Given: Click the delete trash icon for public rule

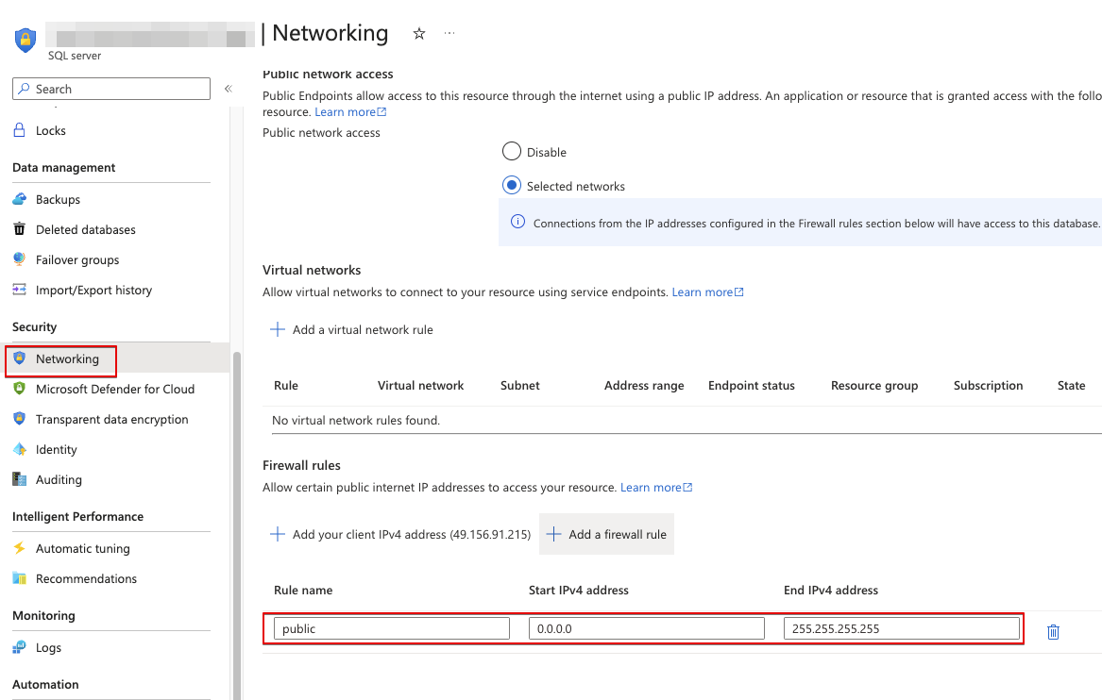Looking at the screenshot, I should point(1053,632).
